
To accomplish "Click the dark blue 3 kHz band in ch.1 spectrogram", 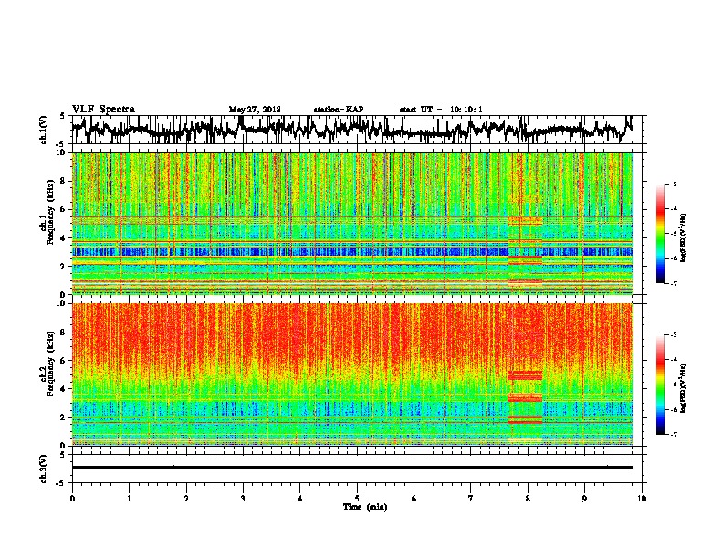I will 352,252.
